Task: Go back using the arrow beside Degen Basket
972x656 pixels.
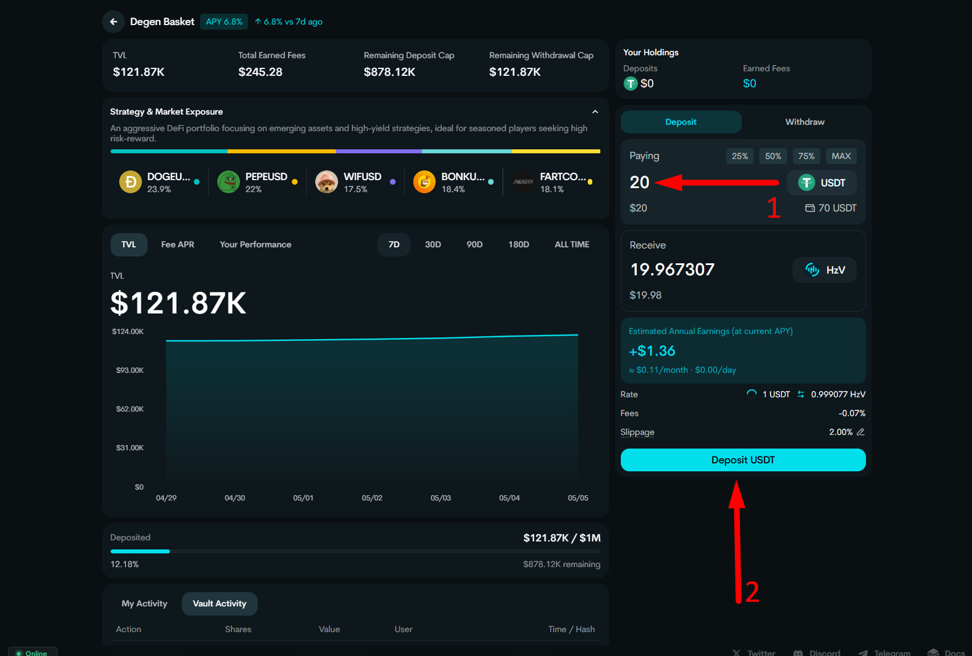Action: tap(113, 22)
